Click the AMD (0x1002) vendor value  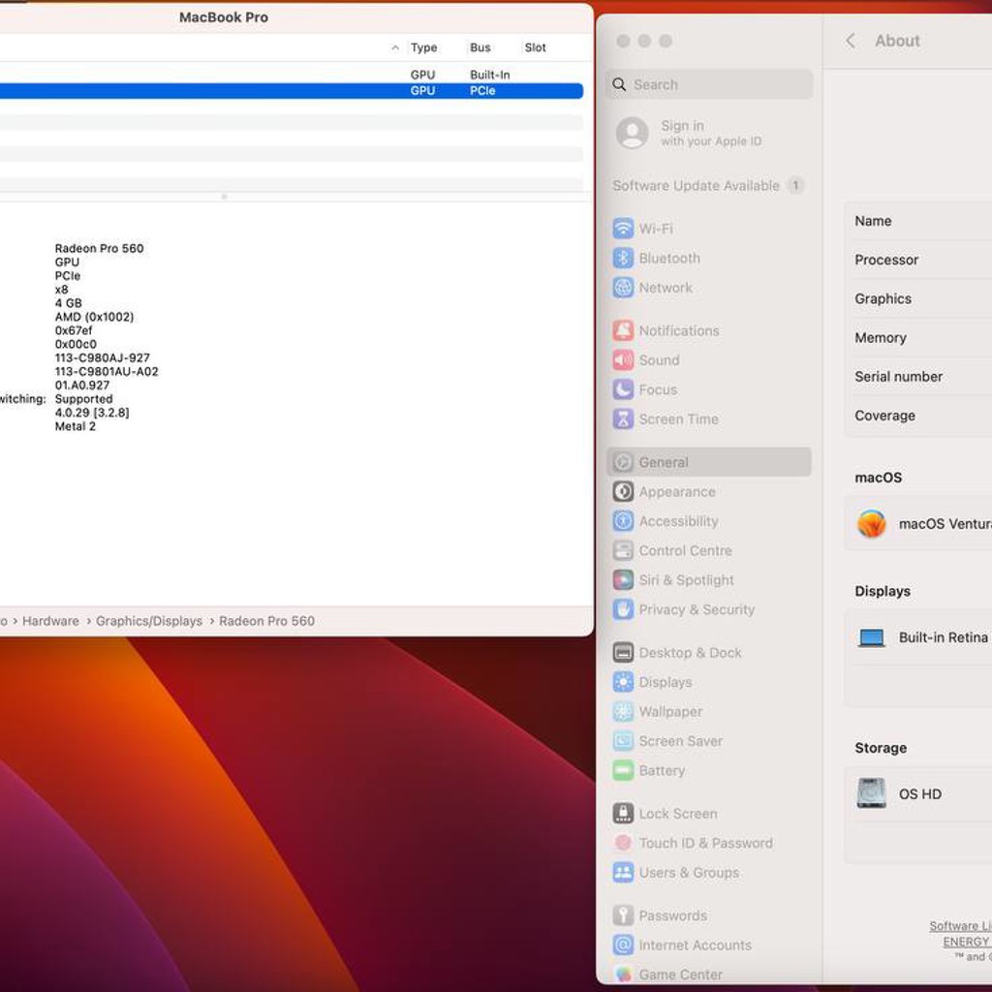point(94,317)
